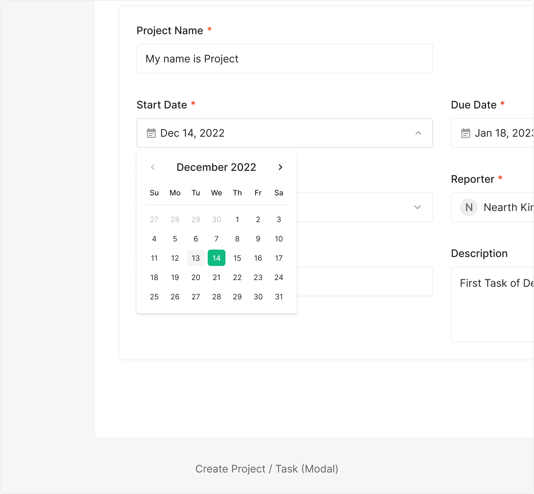This screenshot has height=494, width=534.
Task: Choose December 31 in the calendar
Action: tap(279, 297)
